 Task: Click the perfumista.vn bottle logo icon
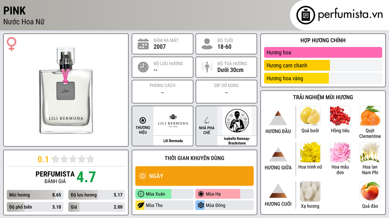click(x=305, y=15)
